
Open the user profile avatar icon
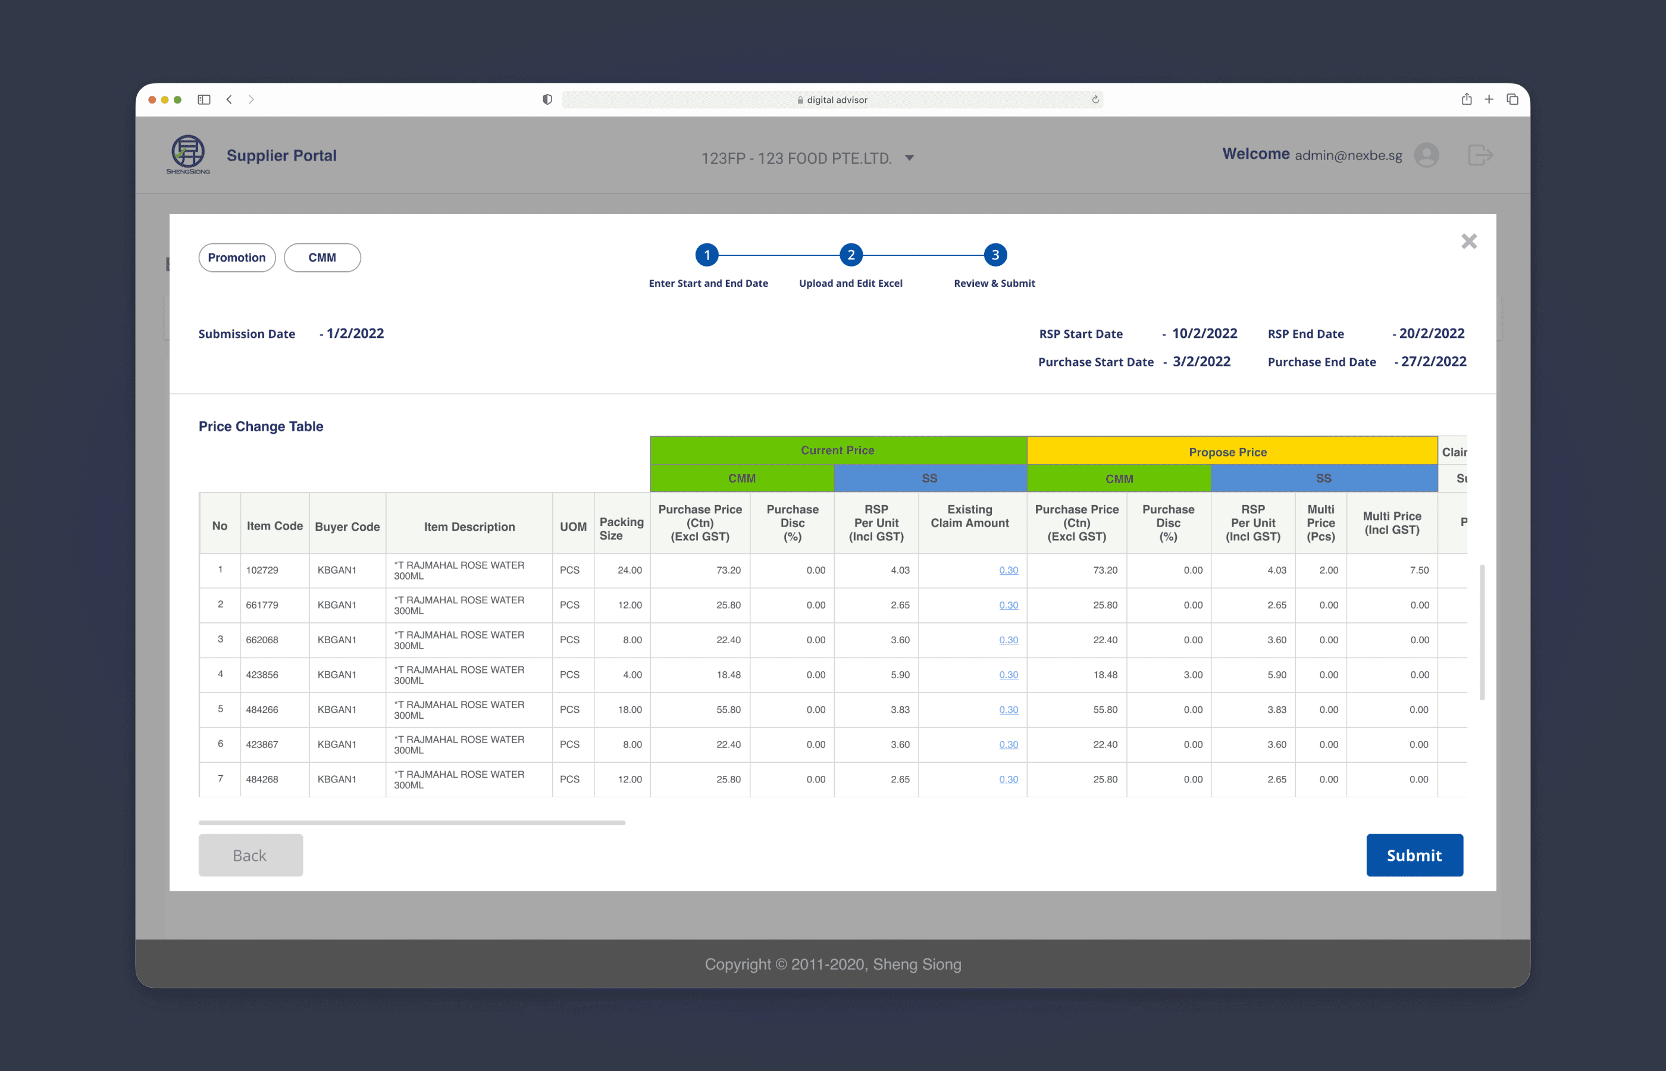click(x=1426, y=154)
